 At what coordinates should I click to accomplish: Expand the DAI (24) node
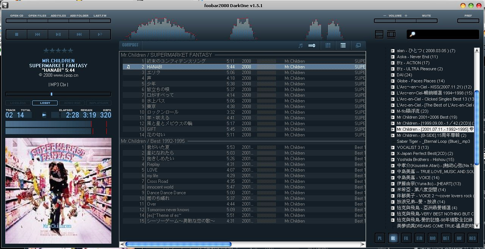pos(393,75)
